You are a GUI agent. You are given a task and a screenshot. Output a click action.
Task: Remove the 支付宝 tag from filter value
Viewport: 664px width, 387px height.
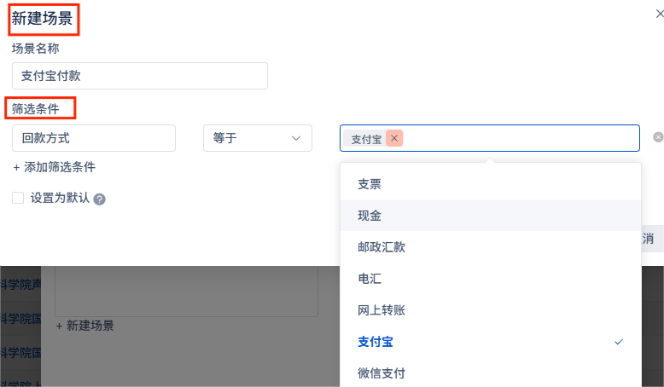(x=394, y=138)
